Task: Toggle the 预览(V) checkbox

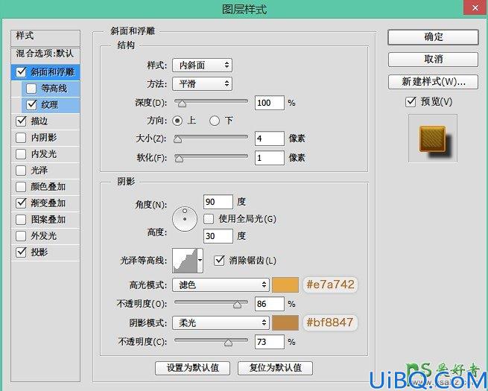Action: click(x=411, y=102)
